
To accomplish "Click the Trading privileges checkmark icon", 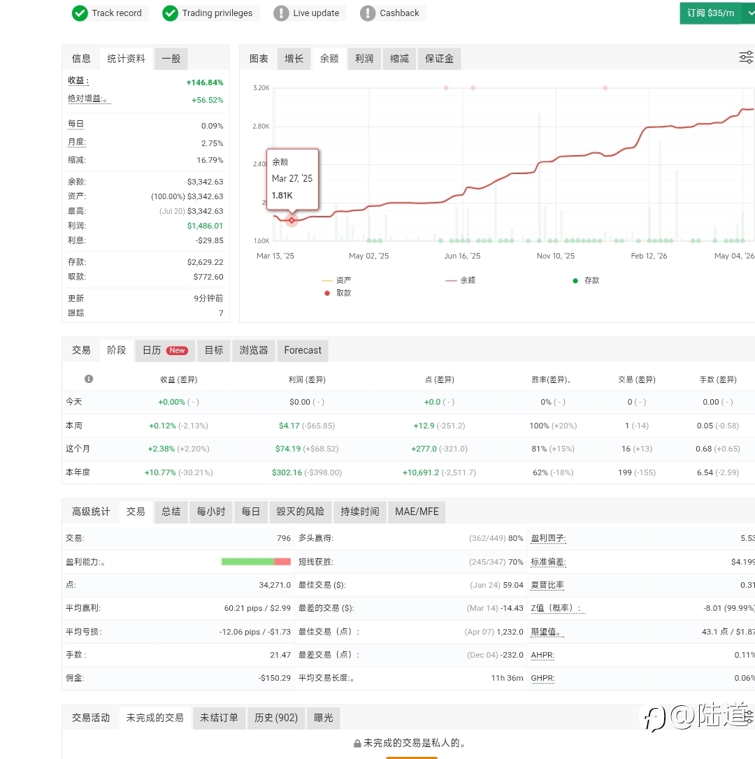I will pos(170,13).
